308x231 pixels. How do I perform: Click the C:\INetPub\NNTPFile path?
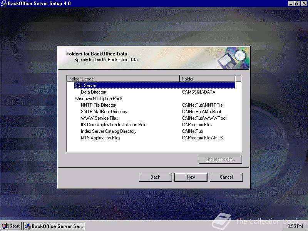click(203, 105)
